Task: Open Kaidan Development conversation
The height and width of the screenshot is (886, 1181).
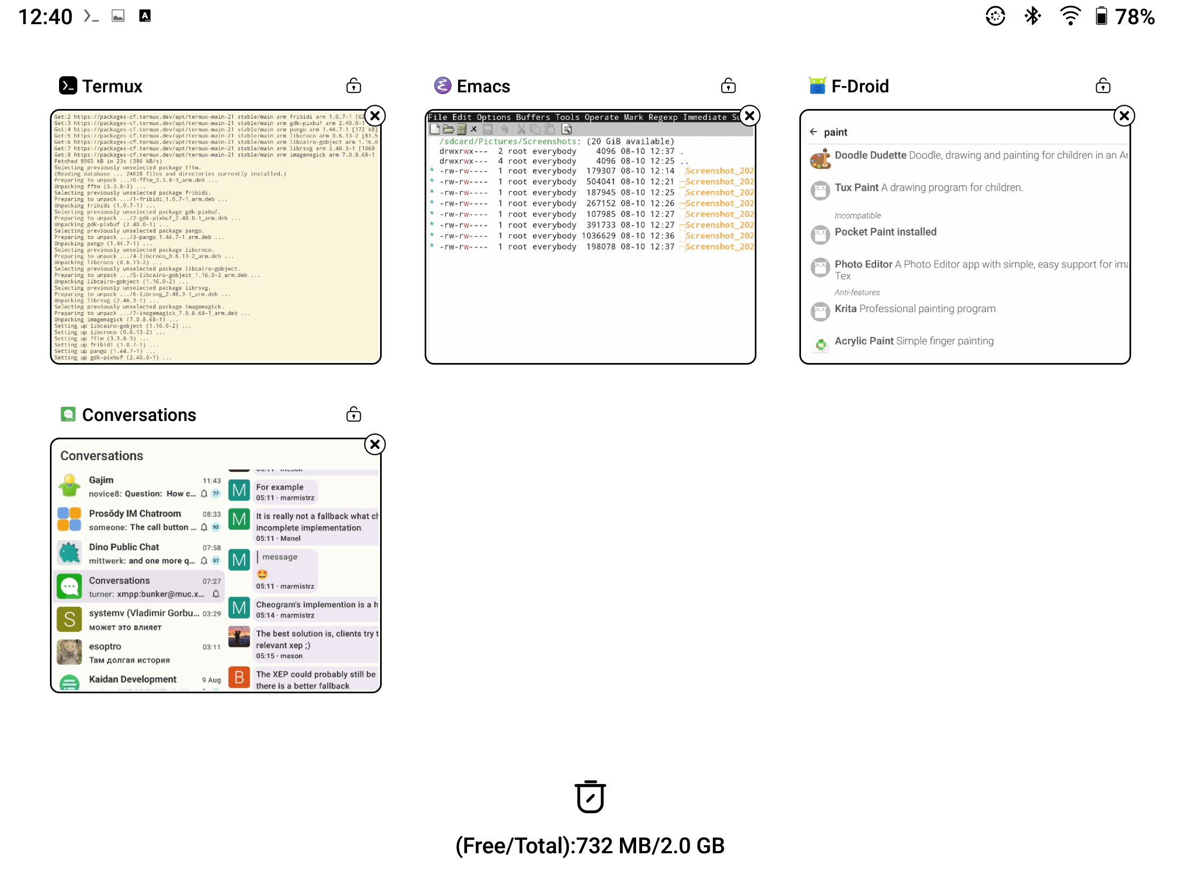Action: tap(140, 681)
